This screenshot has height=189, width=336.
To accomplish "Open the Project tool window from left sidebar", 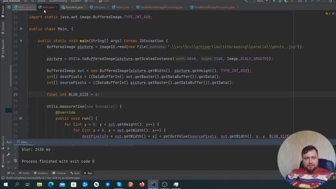I will (3, 12).
